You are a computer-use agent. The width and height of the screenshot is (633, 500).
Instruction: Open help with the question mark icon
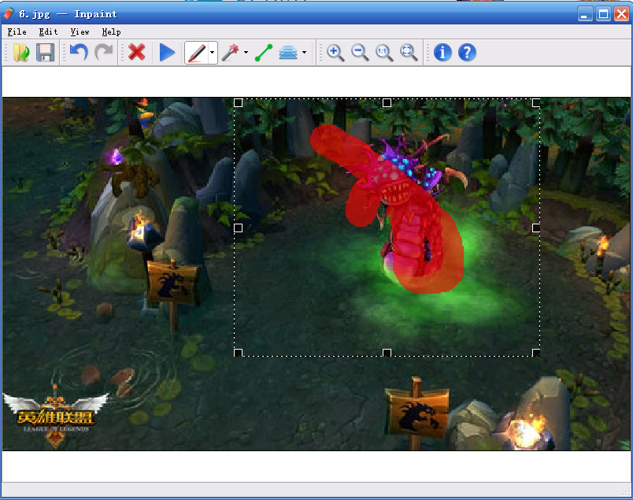click(x=467, y=53)
